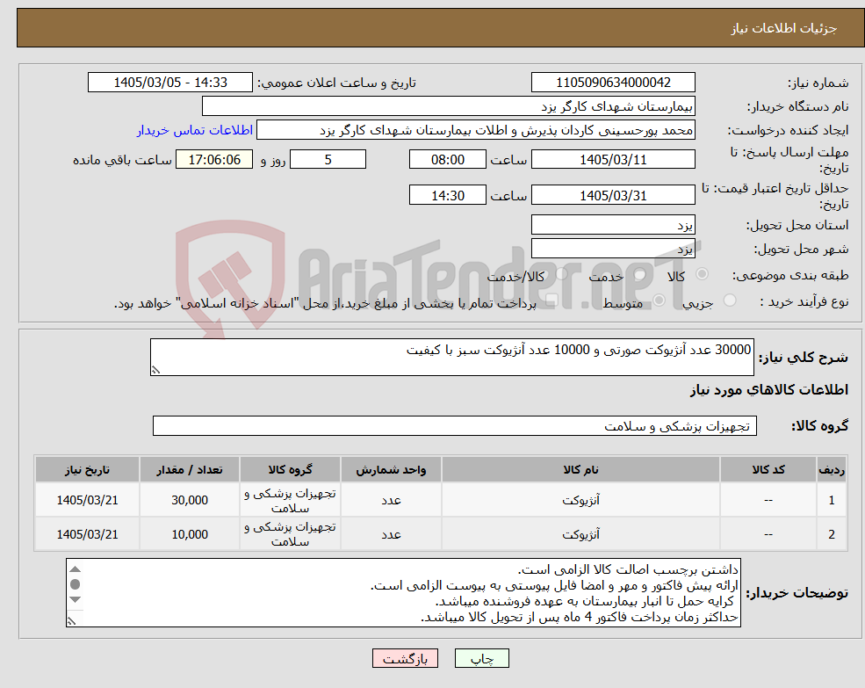Click the تاریخ نیاز column header

(87, 469)
